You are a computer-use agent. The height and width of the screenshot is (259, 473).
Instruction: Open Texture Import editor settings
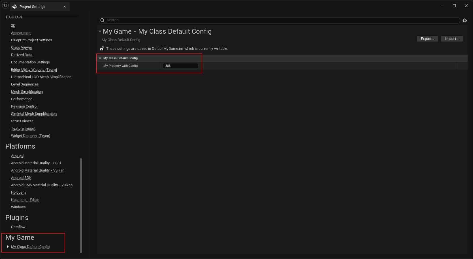(x=23, y=129)
